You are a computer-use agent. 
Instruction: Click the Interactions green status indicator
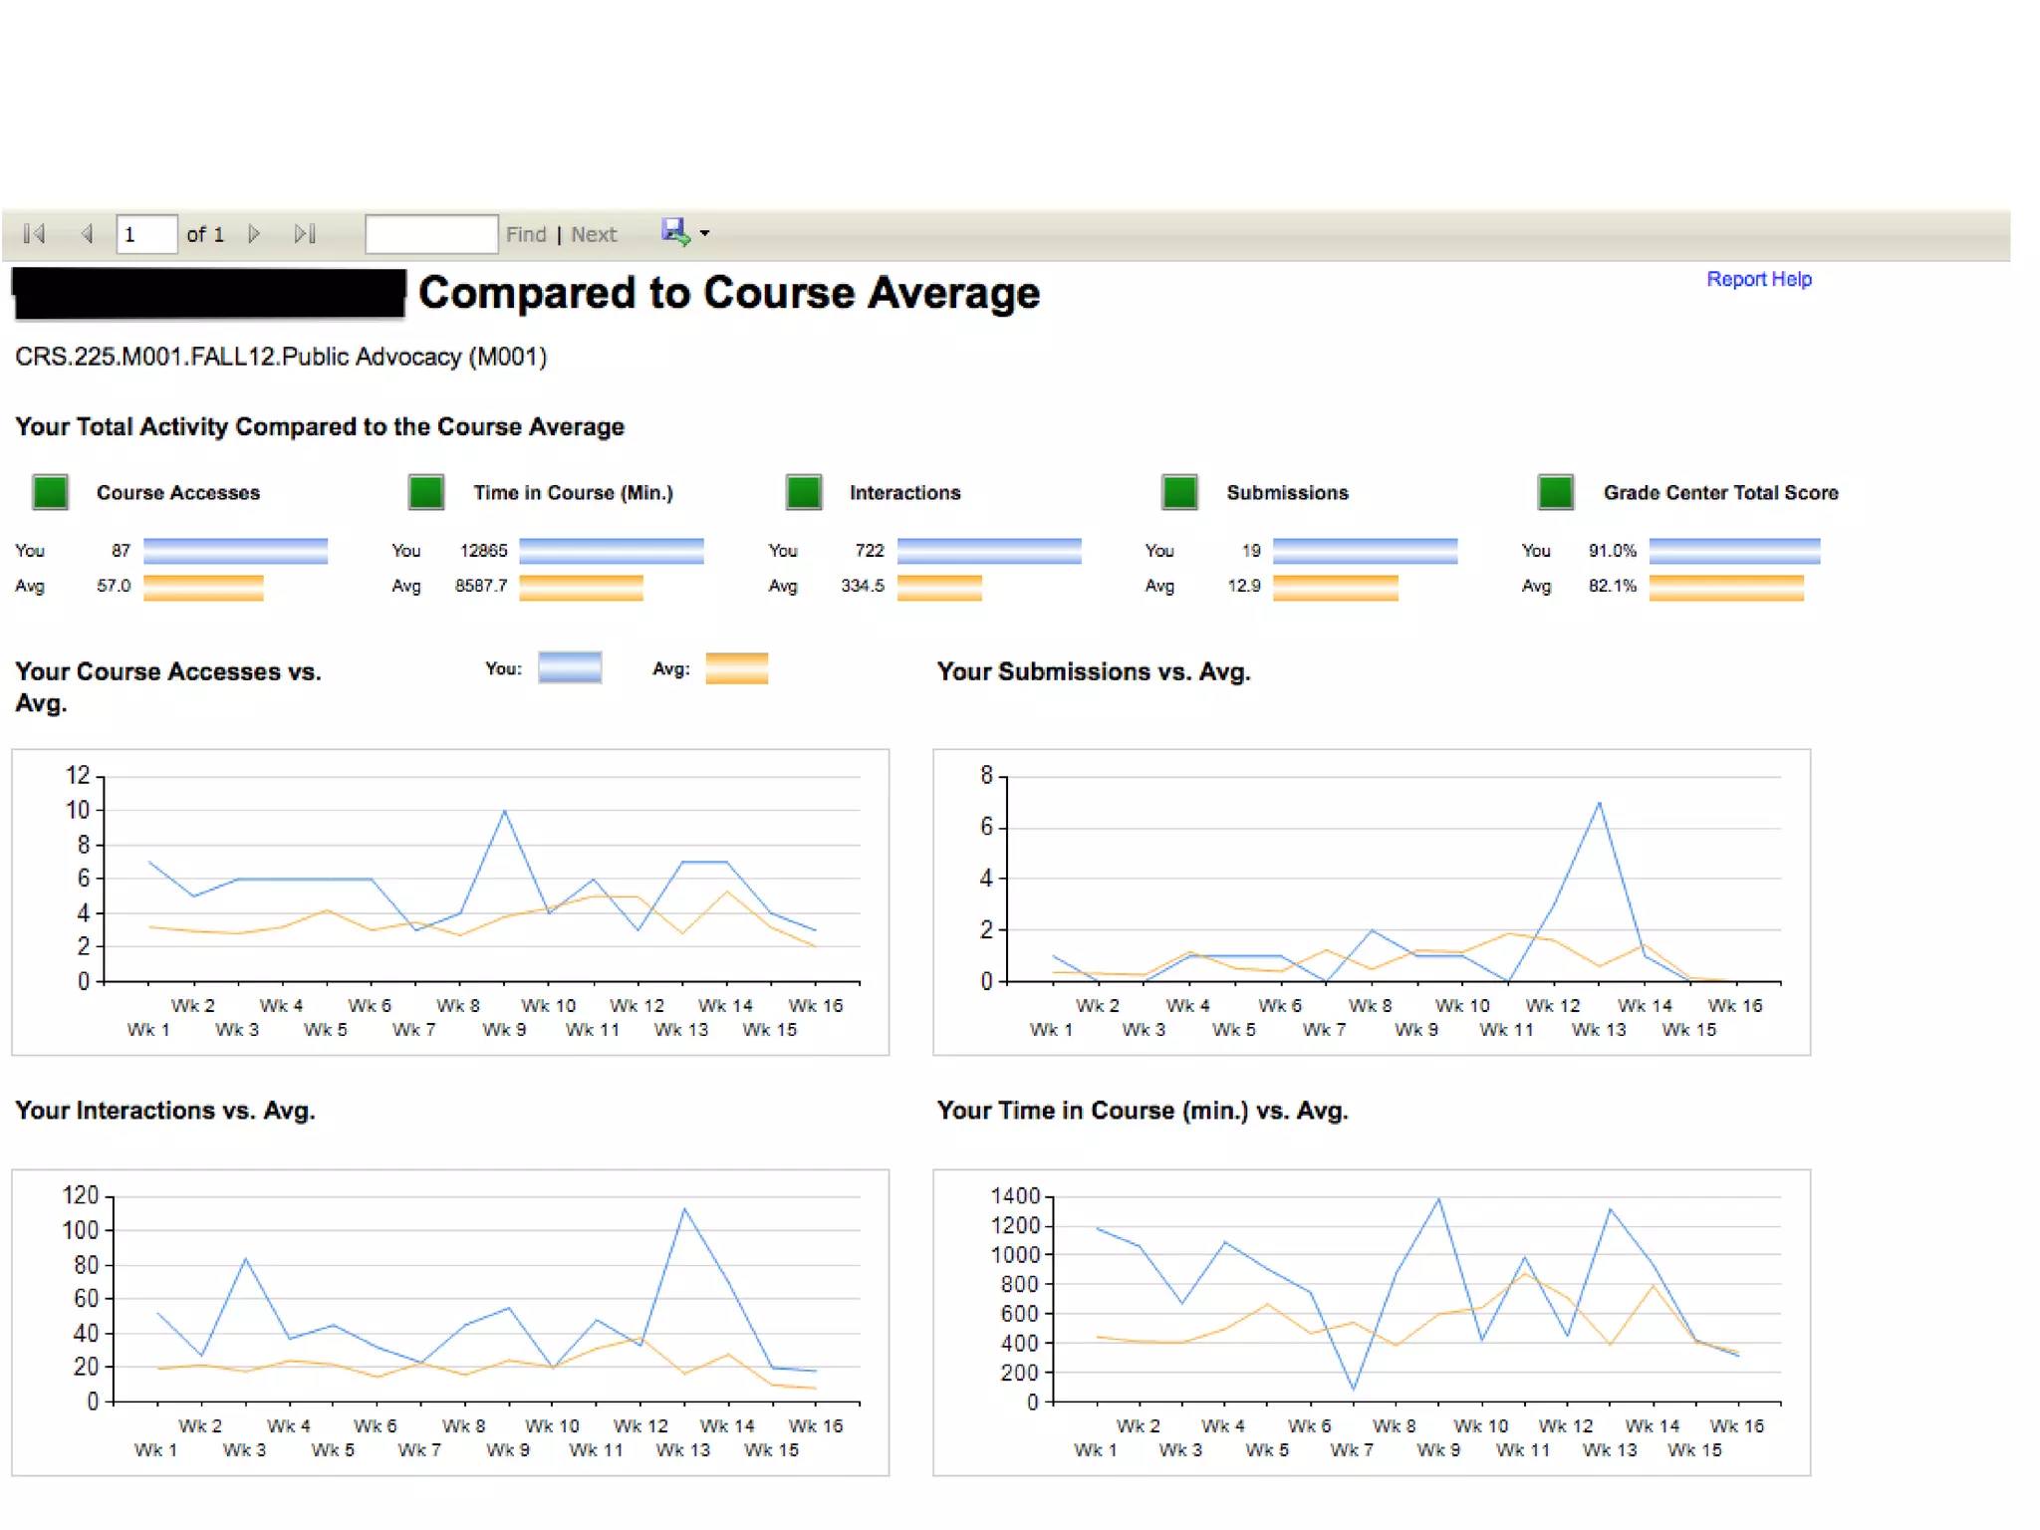803,492
